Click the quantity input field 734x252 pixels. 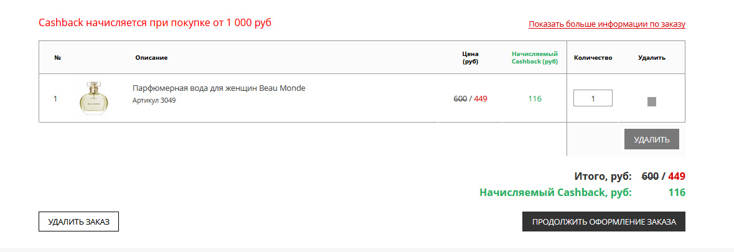tap(593, 98)
